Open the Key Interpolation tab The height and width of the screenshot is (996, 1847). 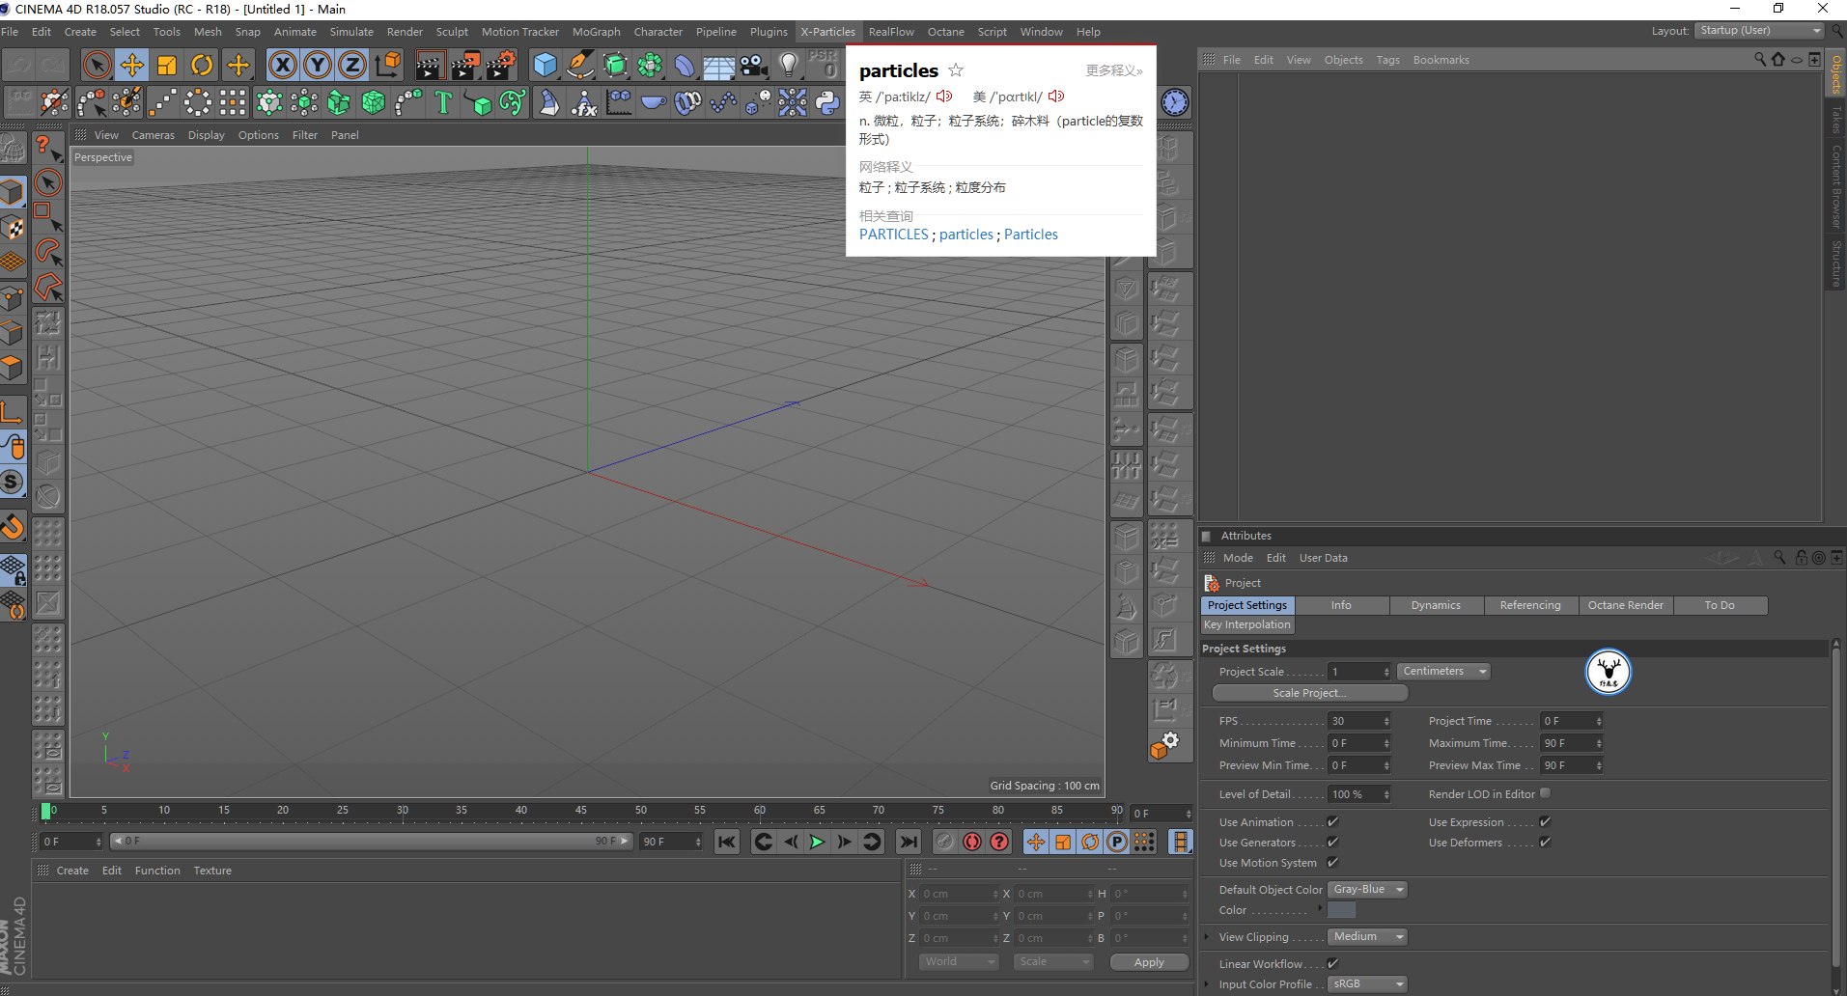(x=1247, y=624)
